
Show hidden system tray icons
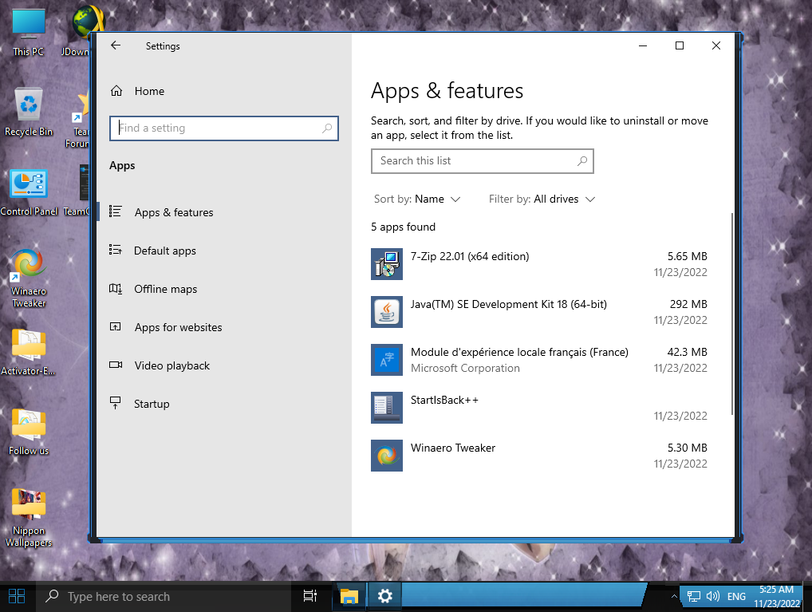pos(673,596)
